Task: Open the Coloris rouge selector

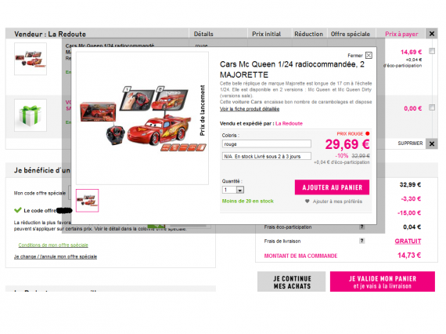Action: 267,144
